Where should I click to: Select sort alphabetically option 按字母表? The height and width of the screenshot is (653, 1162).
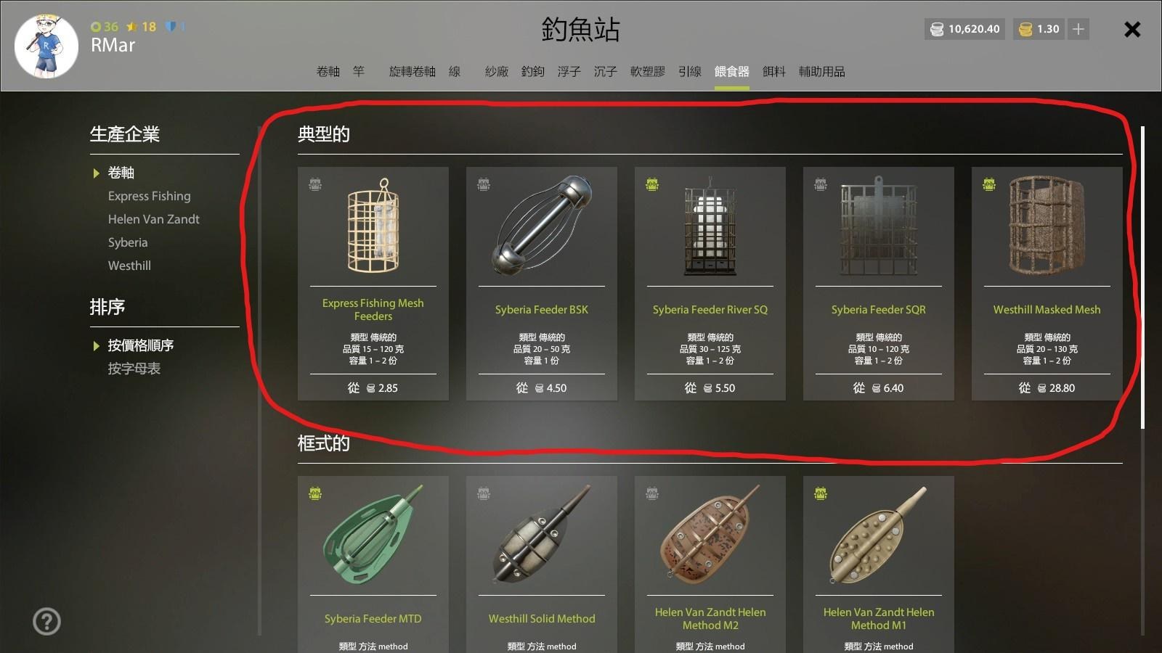134,369
